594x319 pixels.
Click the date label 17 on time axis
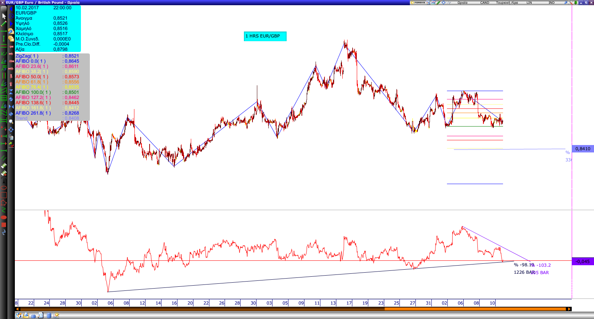tap(349, 303)
